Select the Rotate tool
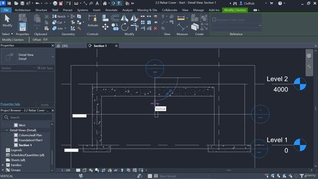318x179 pixels. (x=125, y=27)
